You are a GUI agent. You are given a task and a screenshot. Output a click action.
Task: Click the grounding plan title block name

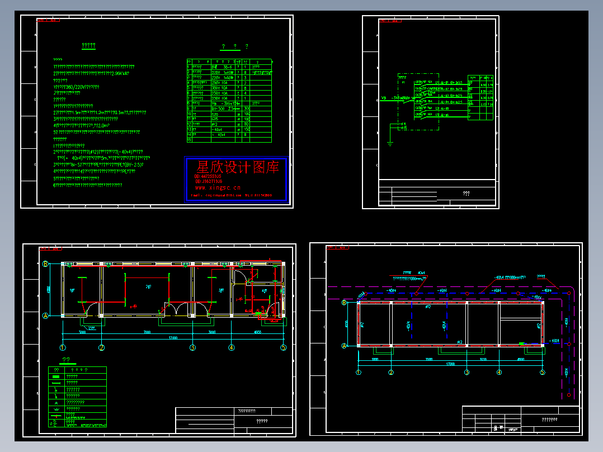549,420
